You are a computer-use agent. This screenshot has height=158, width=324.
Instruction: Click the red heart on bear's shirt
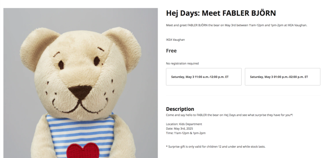[x=83, y=151]
